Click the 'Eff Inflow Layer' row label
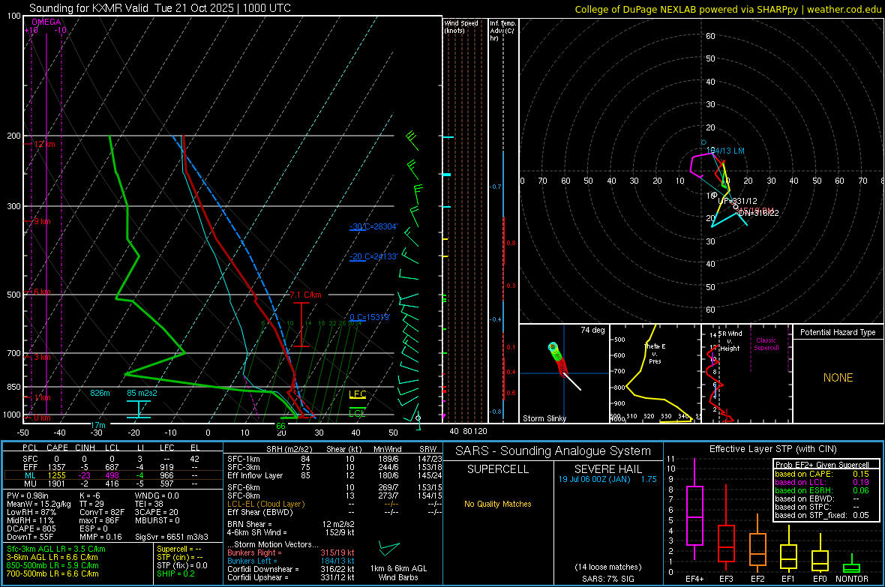The width and height of the screenshot is (885, 587). (255, 475)
